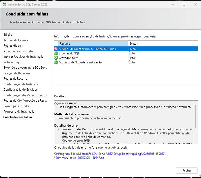The image size is (201, 178).
Task: Click the Êxito status for Browser do SQL
Action: [x=132, y=53]
